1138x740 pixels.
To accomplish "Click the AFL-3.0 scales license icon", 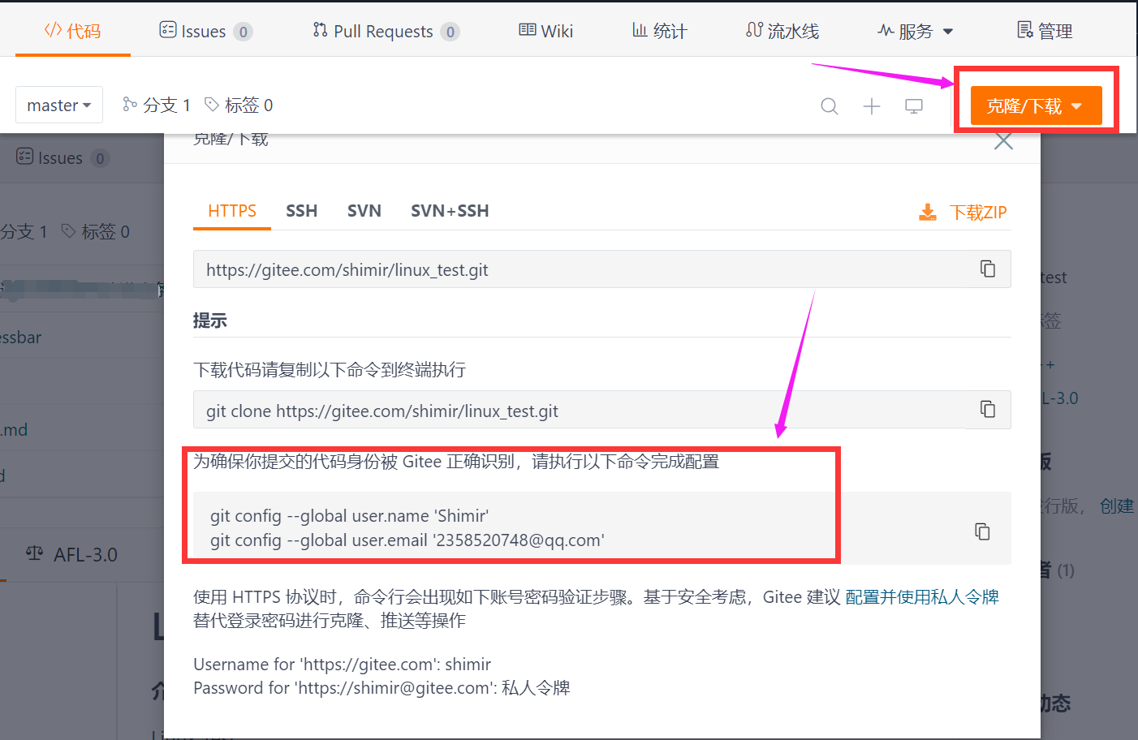I will [34, 553].
